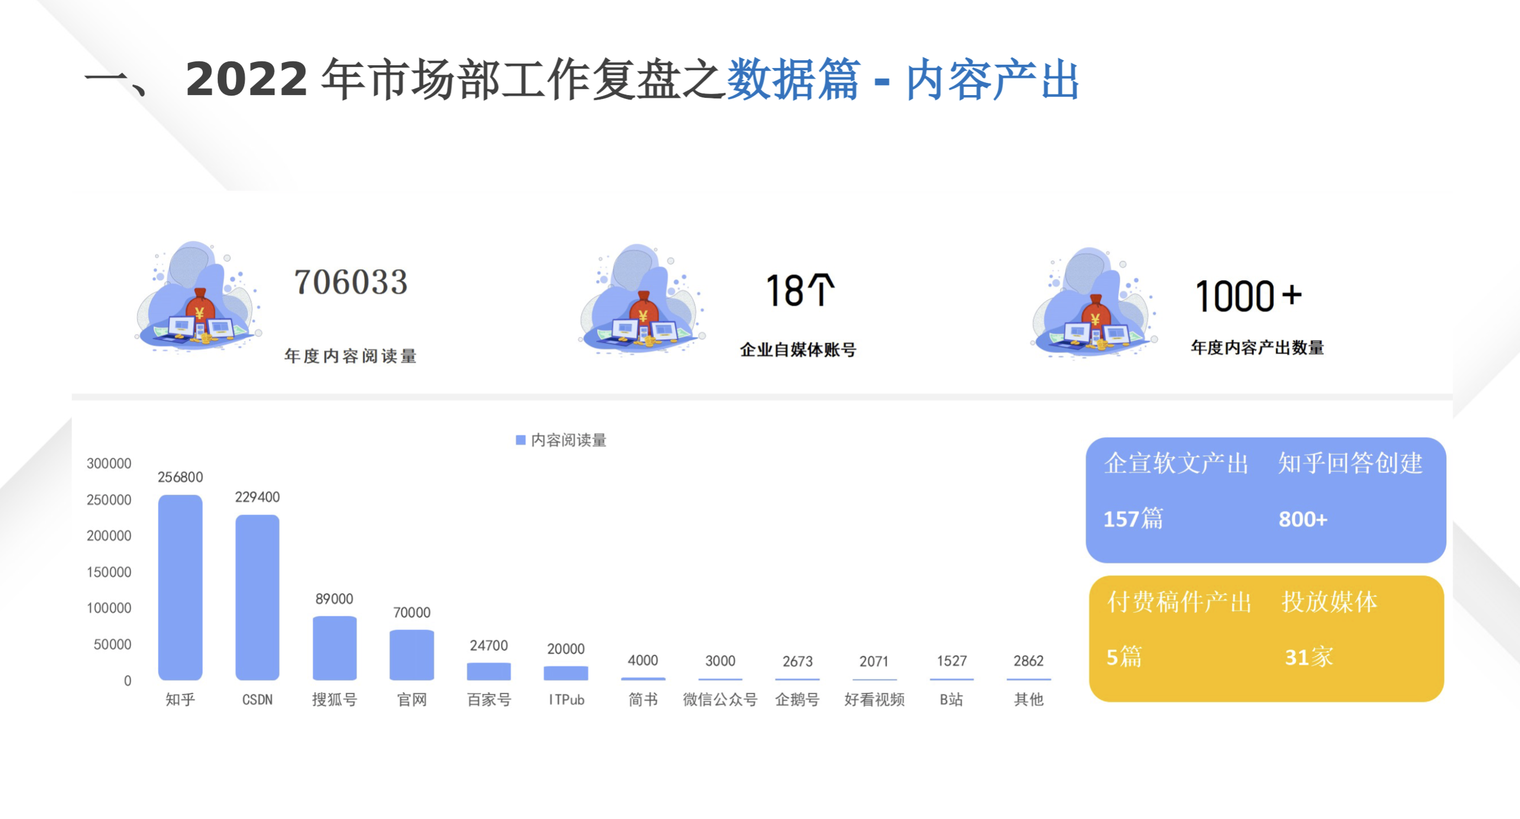Click the label 年度内容产出数量

(x=1257, y=347)
